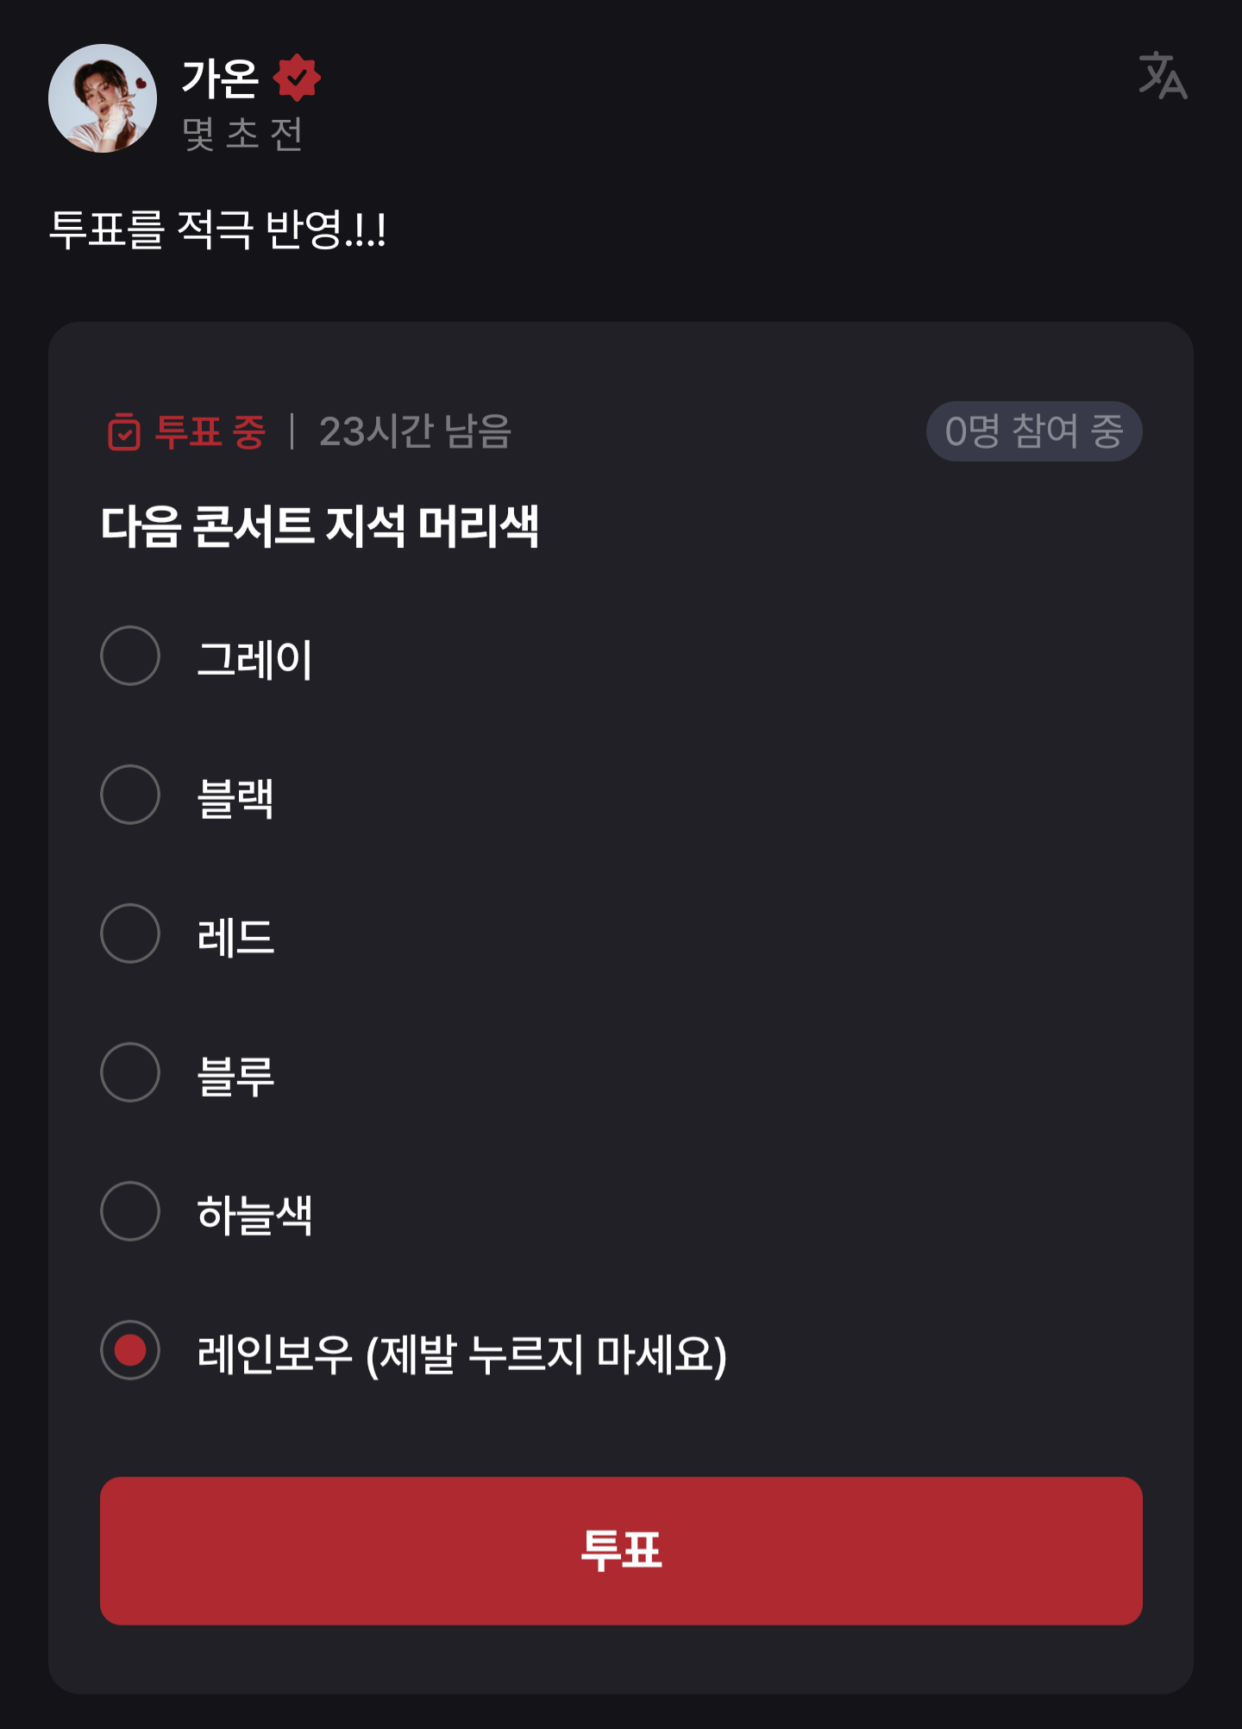The width and height of the screenshot is (1242, 1729).
Task: Open 가온's profile picture
Action: (103, 98)
